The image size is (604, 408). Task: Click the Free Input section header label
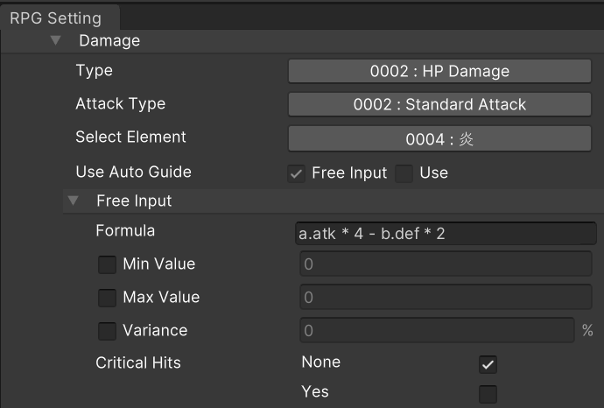point(134,200)
